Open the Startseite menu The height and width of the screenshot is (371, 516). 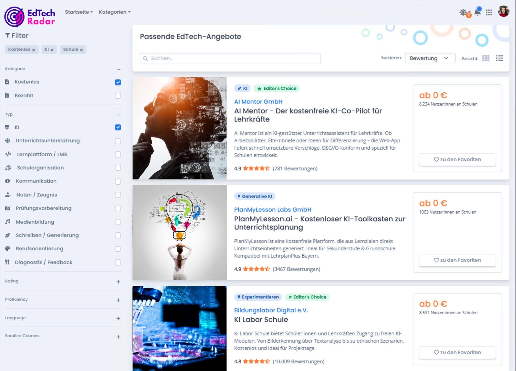tap(79, 12)
